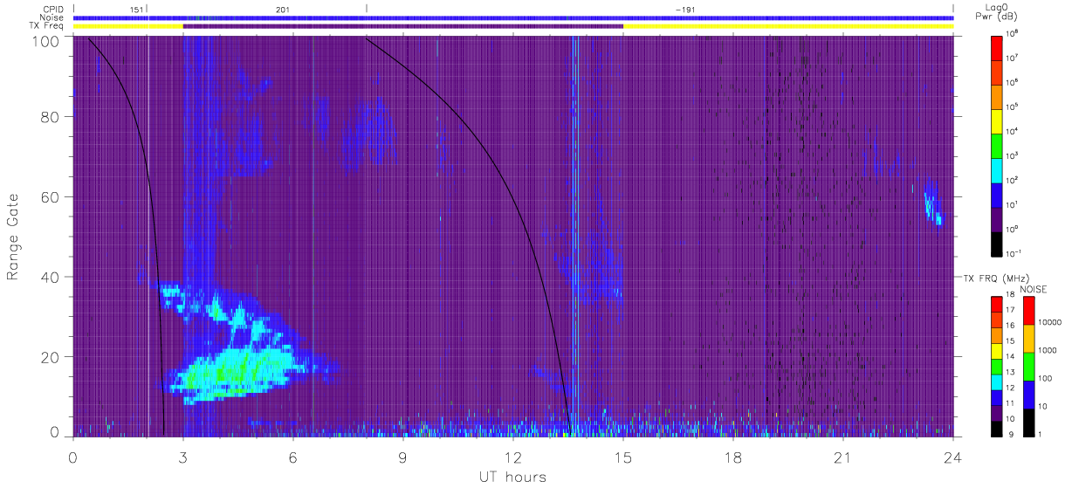The height and width of the screenshot is (495, 1072).
Task: Click NOISE colorbar label '100'
Action: [x=1046, y=380]
